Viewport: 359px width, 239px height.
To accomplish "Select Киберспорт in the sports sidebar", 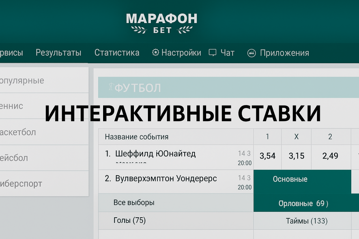I will tap(21, 184).
